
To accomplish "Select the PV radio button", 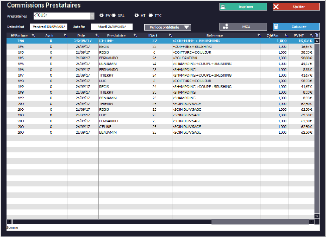I will (x=101, y=16).
